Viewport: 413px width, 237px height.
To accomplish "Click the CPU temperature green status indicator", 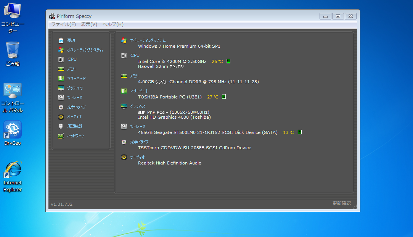I will point(228,61).
